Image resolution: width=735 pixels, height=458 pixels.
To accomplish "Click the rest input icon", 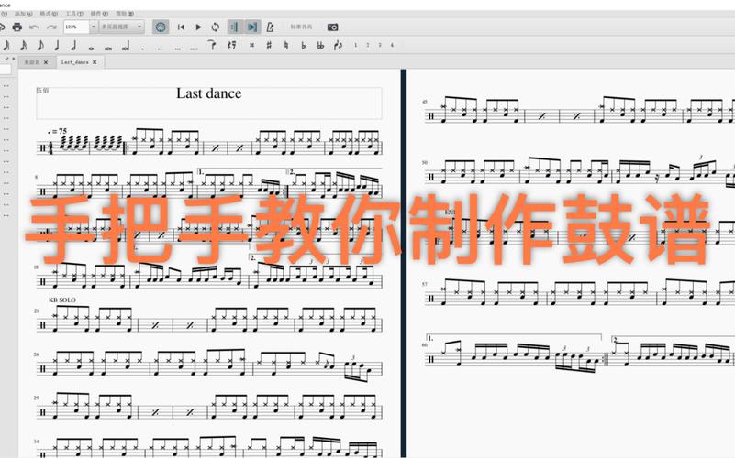I will [x=231, y=46].
